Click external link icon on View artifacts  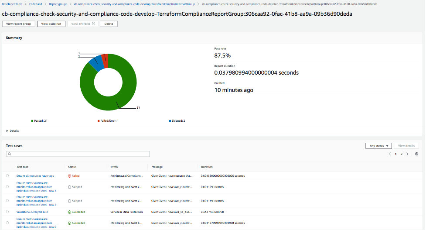(x=93, y=24)
